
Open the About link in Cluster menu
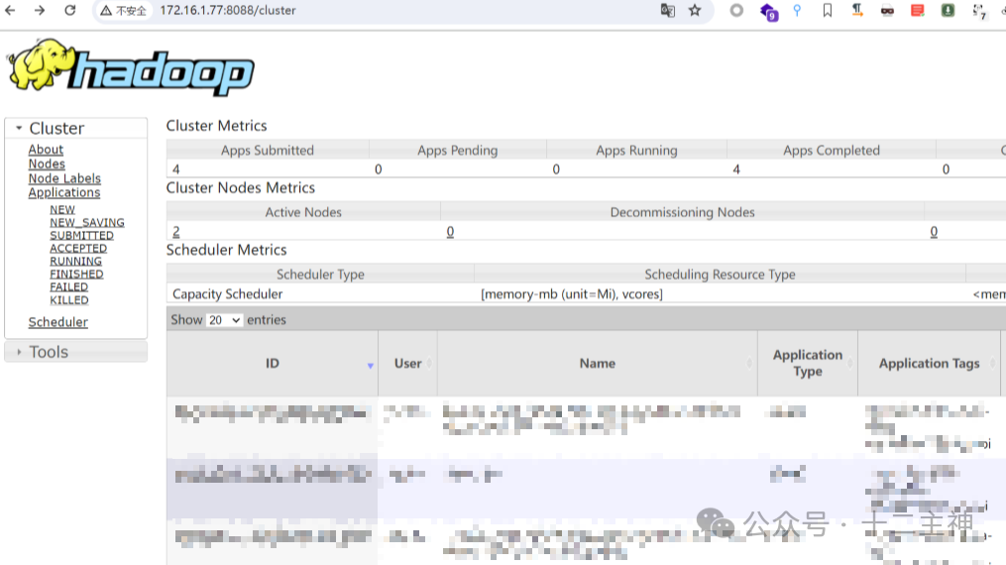[x=46, y=150]
